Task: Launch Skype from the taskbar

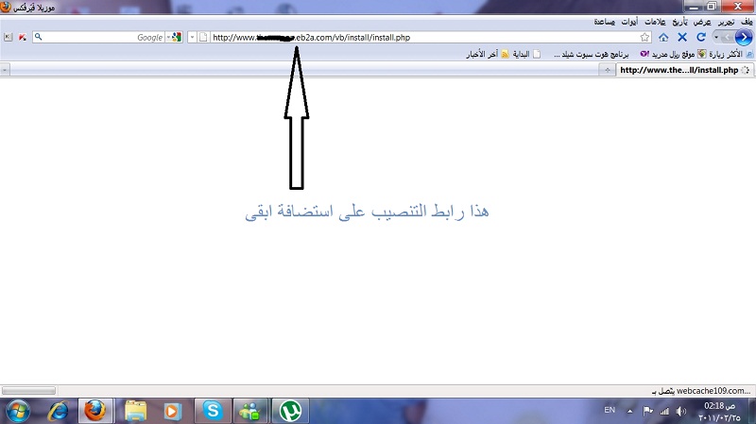Action: 213,411
